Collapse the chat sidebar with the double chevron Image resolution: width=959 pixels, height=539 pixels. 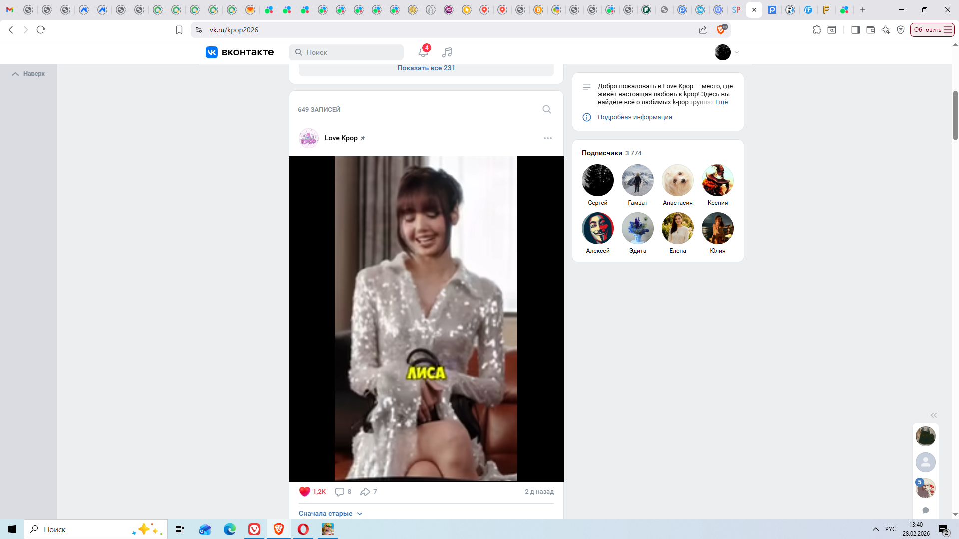(x=933, y=415)
